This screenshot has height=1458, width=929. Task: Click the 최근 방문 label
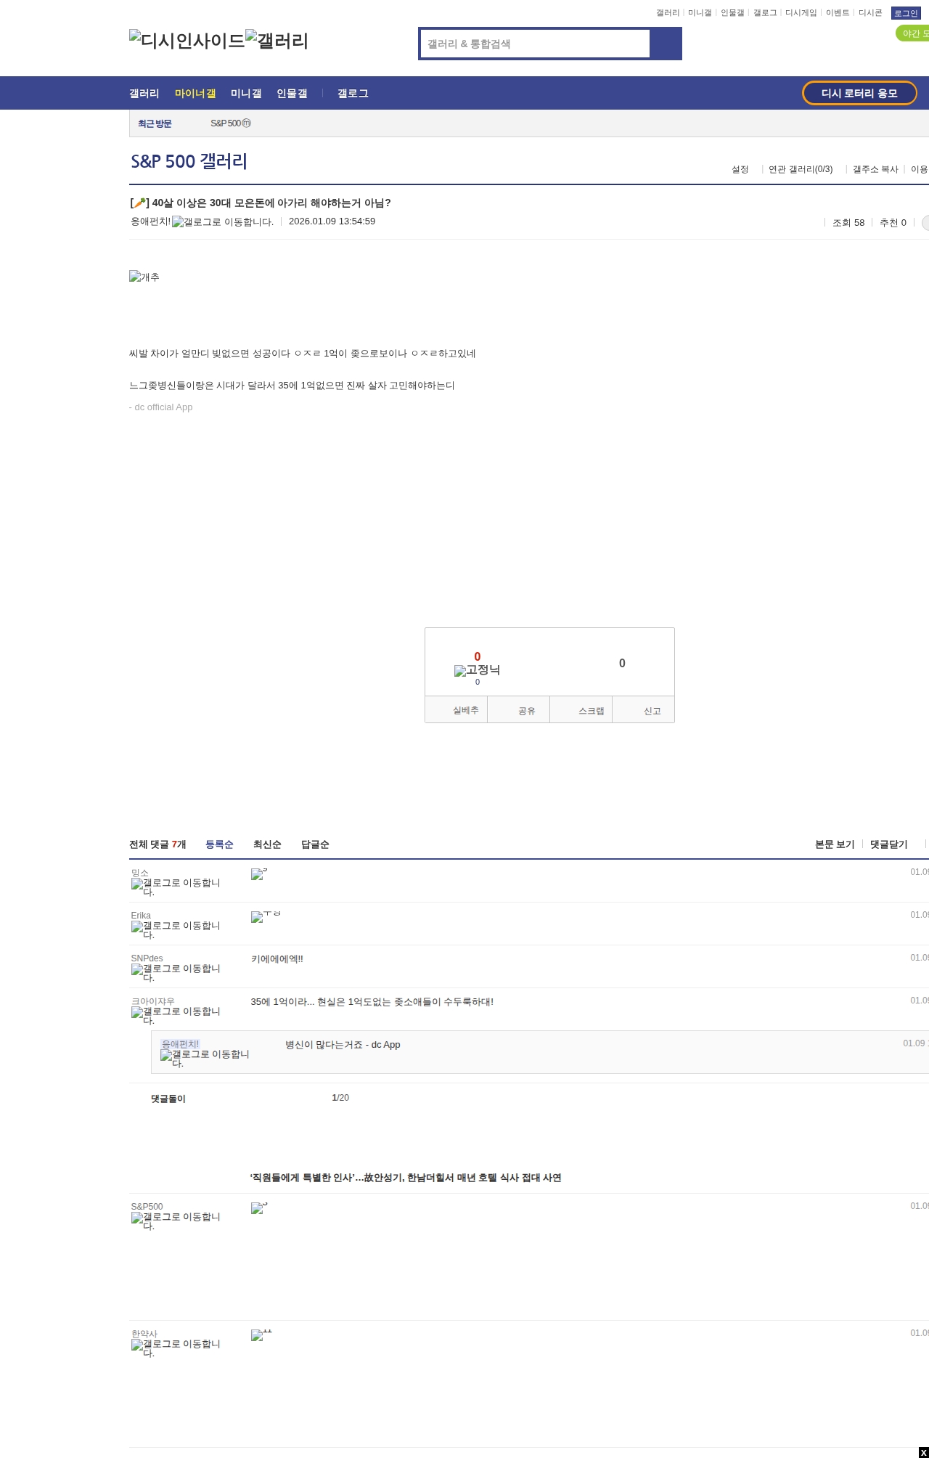tap(155, 123)
